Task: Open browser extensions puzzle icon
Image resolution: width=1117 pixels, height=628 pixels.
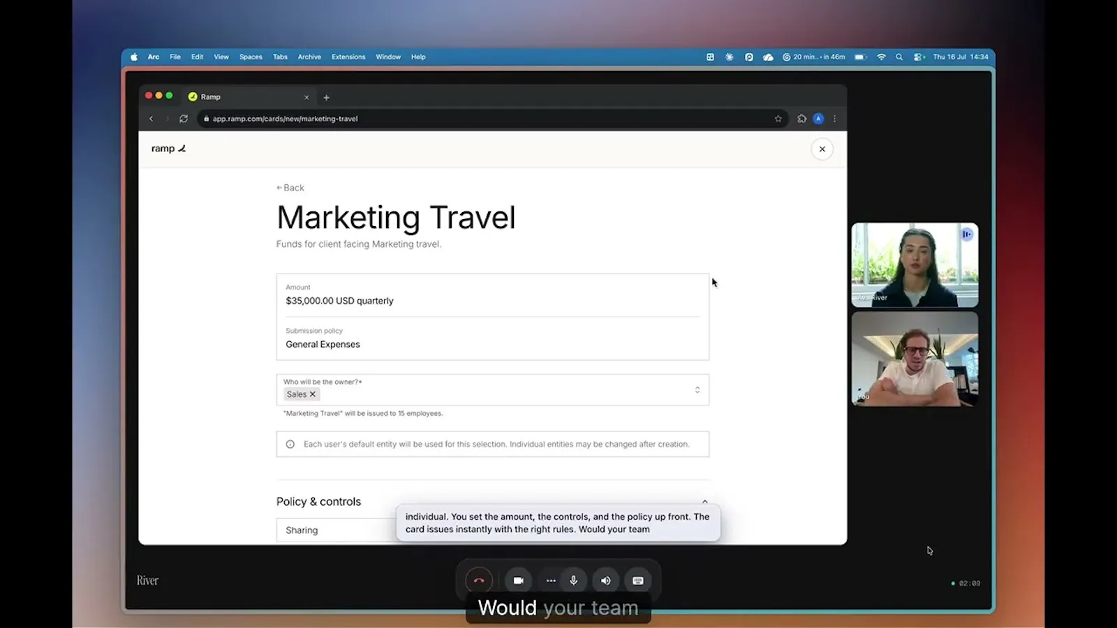Action: [x=801, y=119]
